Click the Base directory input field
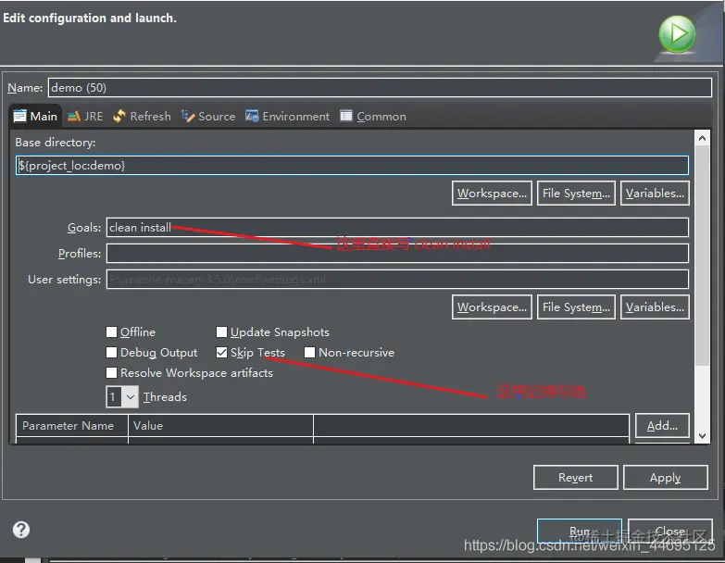 (x=352, y=165)
